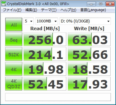Click the Seq read result 256.0

point(45,39)
